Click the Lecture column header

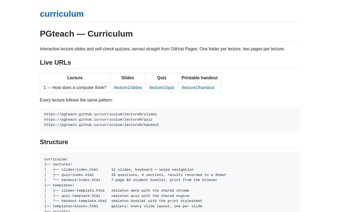coord(75,78)
